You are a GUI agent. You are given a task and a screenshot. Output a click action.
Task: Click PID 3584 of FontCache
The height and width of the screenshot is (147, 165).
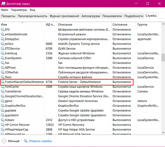coord(49,87)
